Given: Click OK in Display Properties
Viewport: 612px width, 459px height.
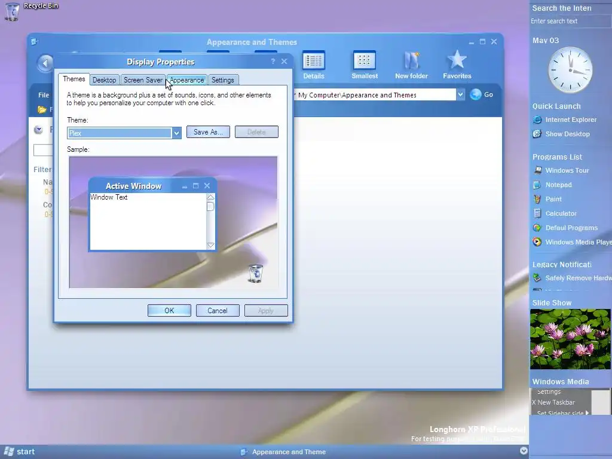Looking at the screenshot, I should (x=169, y=311).
